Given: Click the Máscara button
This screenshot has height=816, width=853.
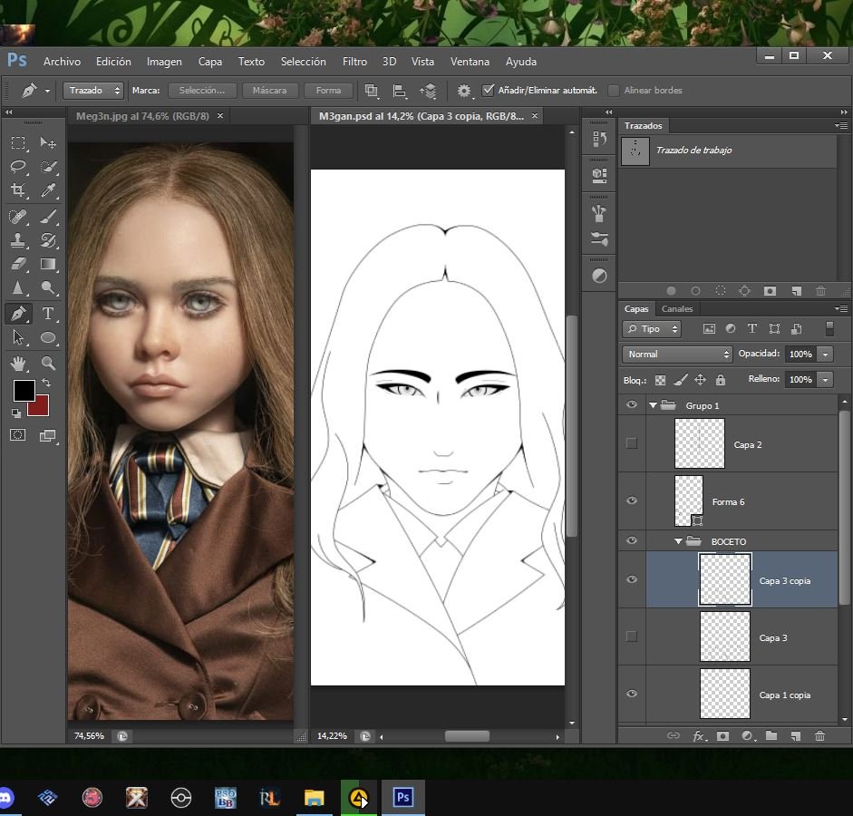Looking at the screenshot, I should pos(270,91).
